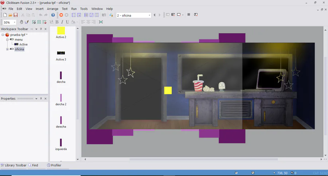Switch to the Library Toolbar tab
Screen dimensions: 328x176
tap(13, 165)
